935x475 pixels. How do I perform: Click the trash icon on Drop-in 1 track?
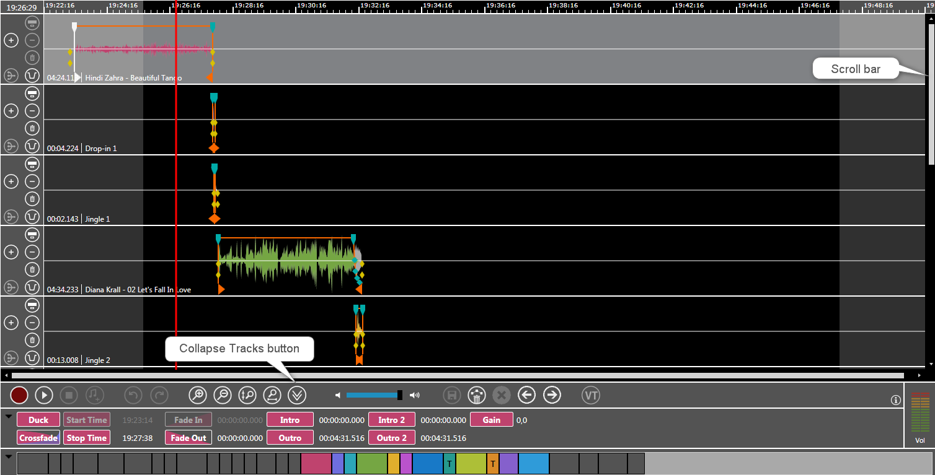(32, 128)
